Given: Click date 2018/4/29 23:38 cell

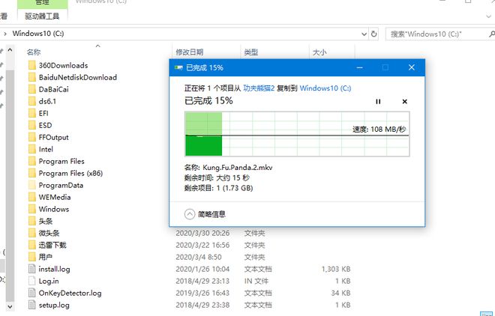Looking at the screenshot, I should tap(202, 305).
